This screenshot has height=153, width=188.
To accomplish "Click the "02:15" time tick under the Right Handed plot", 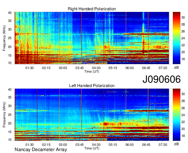I will click(46, 68).
